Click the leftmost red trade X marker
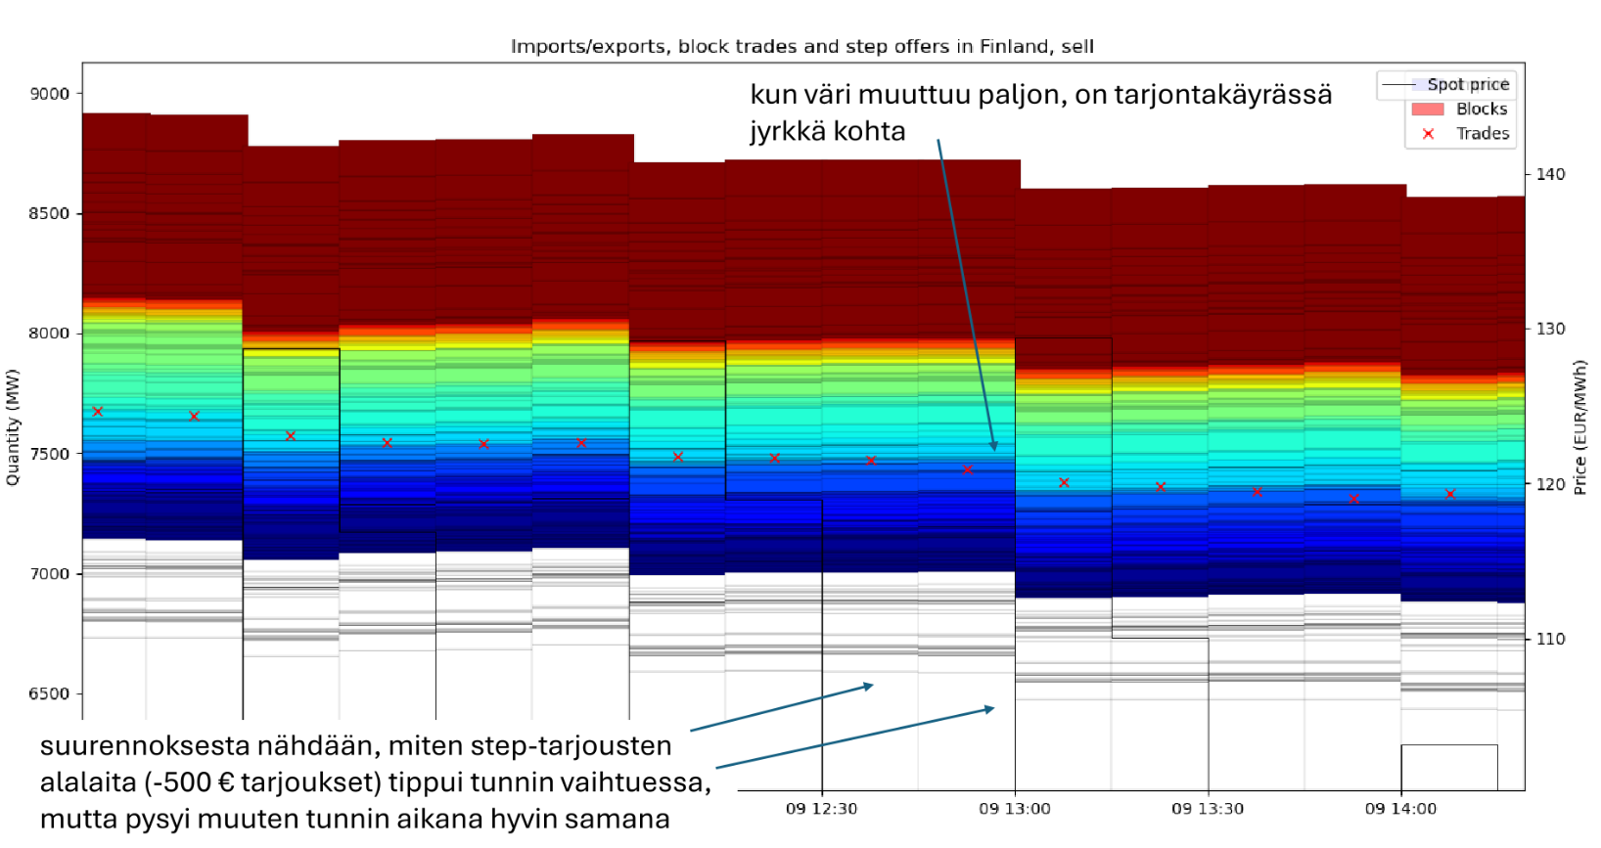This screenshot has width=1601, height=848. 98,412
